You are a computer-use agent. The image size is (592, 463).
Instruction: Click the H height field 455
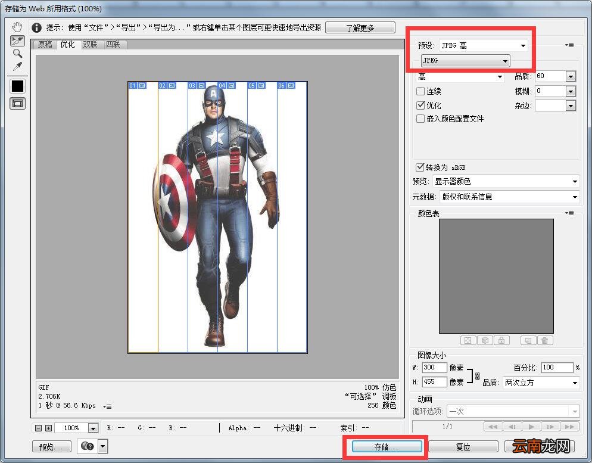point(434,382)
